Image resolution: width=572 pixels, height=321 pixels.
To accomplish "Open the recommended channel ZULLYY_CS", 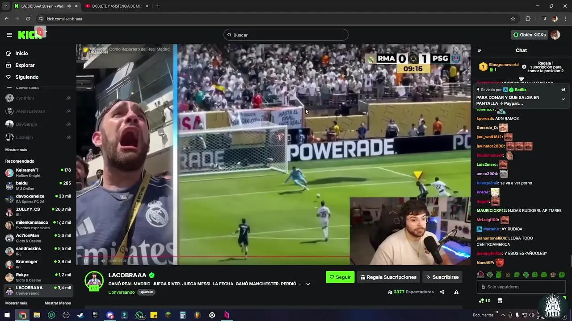I will [38, 212].
